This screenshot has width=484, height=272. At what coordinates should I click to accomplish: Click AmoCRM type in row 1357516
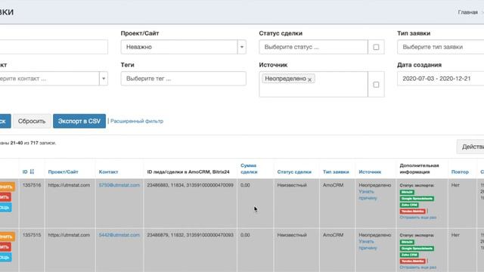[333, 185]
